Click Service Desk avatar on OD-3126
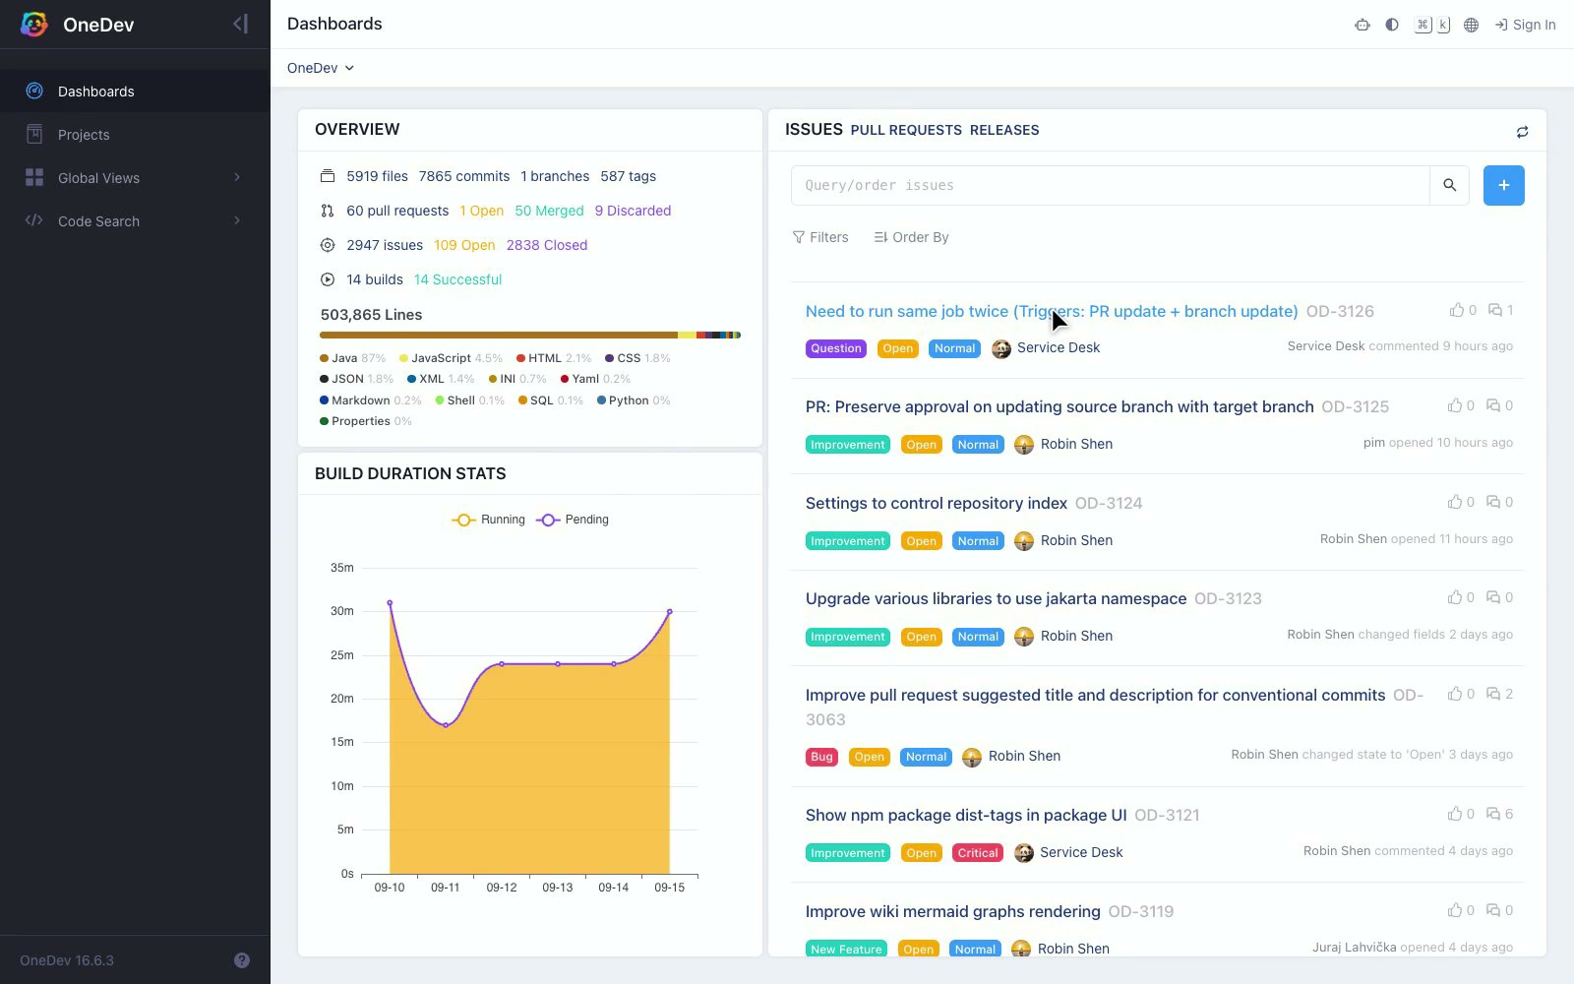The height and width of the screenshot is (984, 1574). 1001,348
